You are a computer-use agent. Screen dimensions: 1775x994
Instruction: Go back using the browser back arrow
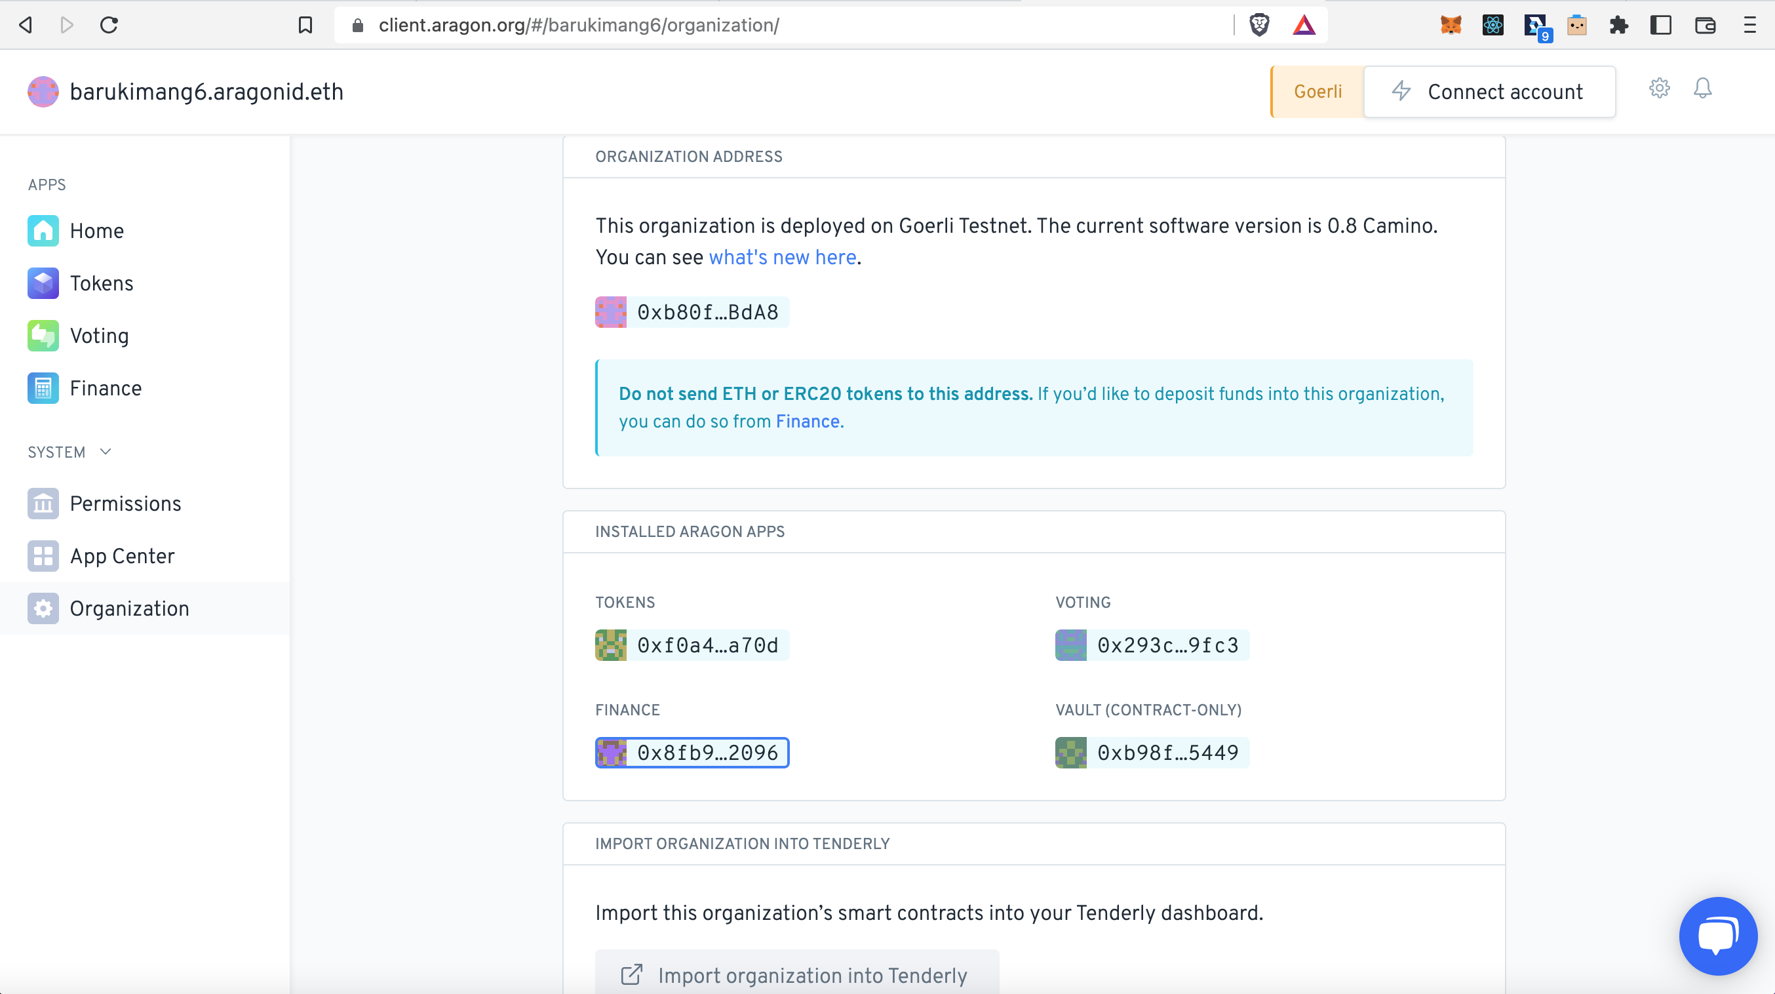[26, 26]
